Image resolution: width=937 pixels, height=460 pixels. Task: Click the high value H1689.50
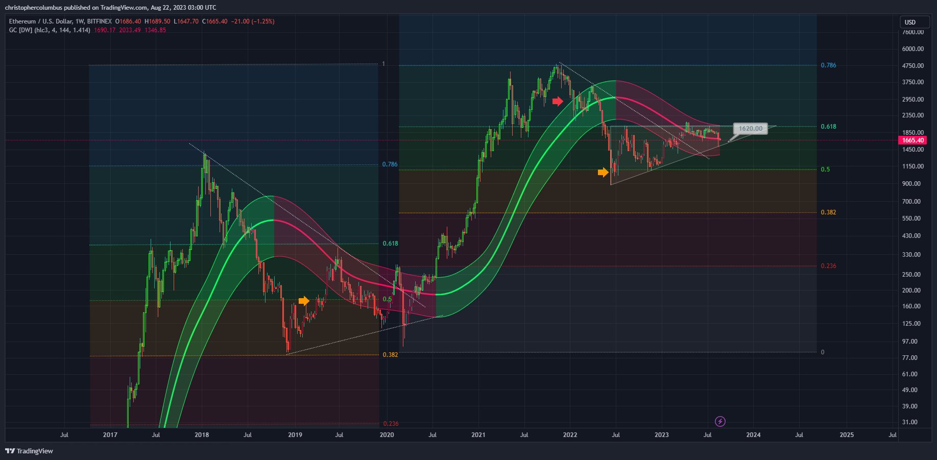coord(157,21)
